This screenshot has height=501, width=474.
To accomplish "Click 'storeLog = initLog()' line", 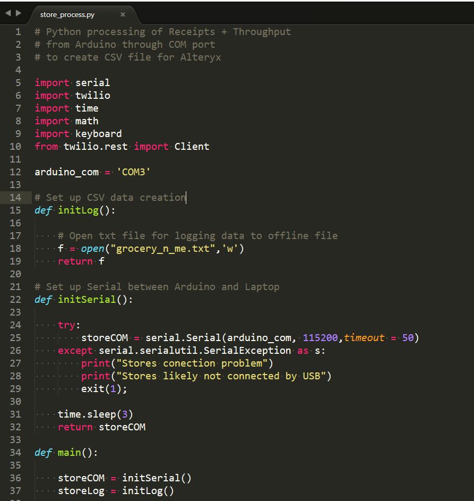I will [116, 491].
